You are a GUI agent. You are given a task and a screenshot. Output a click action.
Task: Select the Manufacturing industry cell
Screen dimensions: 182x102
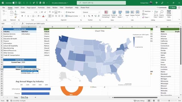[12, 48]
